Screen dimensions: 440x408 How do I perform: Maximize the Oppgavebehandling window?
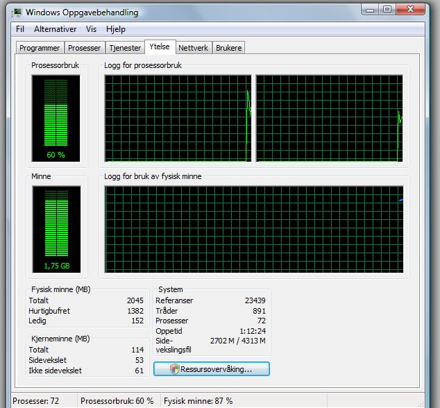pos(387,10)
